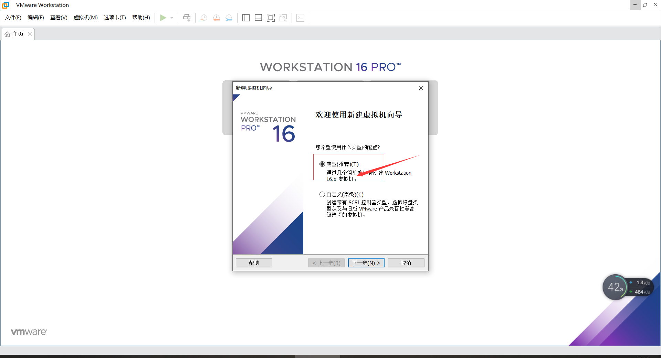Viewport: 661px width, 358px height.
Task: Close the 主页 tab
Action: tap(30, 34)
